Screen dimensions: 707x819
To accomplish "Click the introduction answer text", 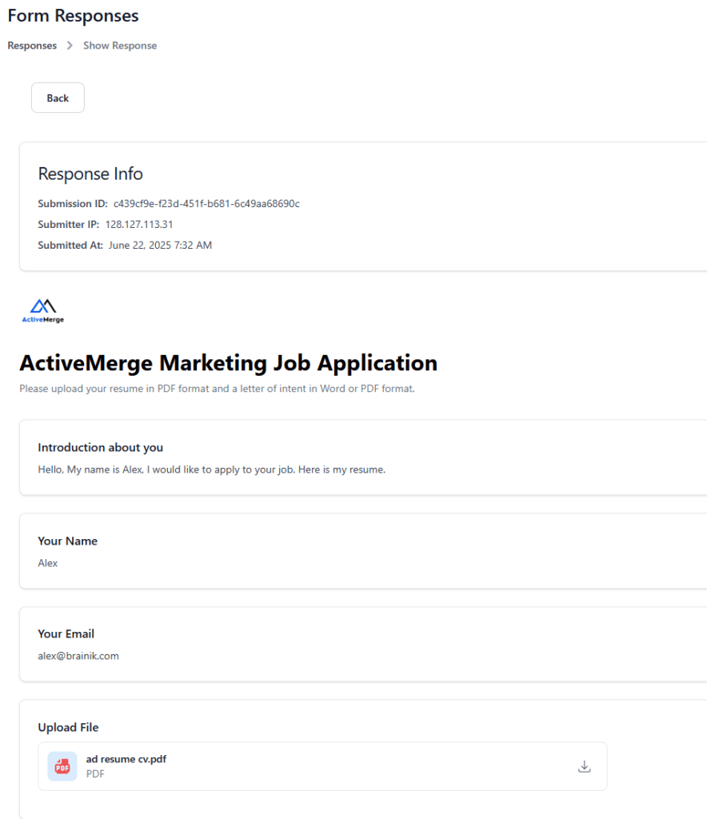I will 211,469.
